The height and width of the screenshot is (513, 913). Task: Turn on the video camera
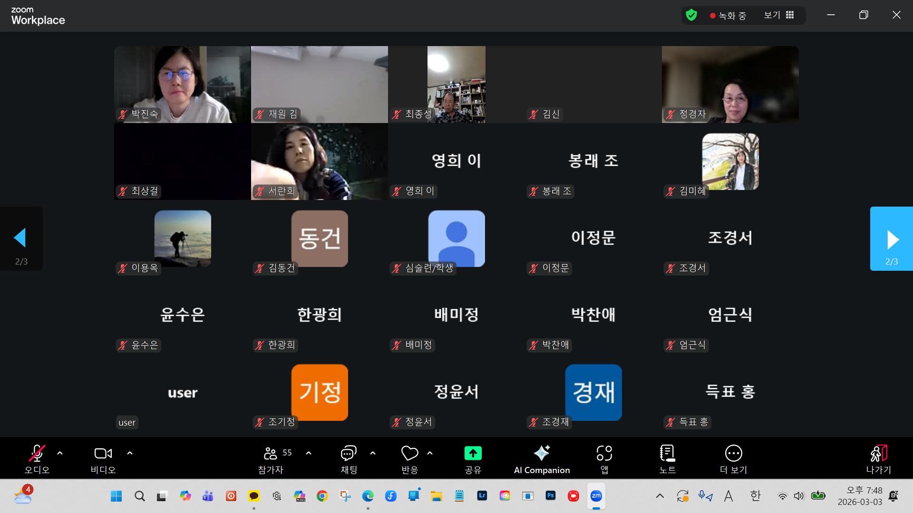tap(103, 454)
